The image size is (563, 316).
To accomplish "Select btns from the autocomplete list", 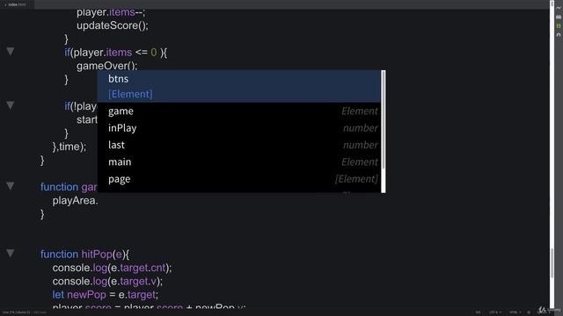I will pyautogui.click(x=238, y=86).
